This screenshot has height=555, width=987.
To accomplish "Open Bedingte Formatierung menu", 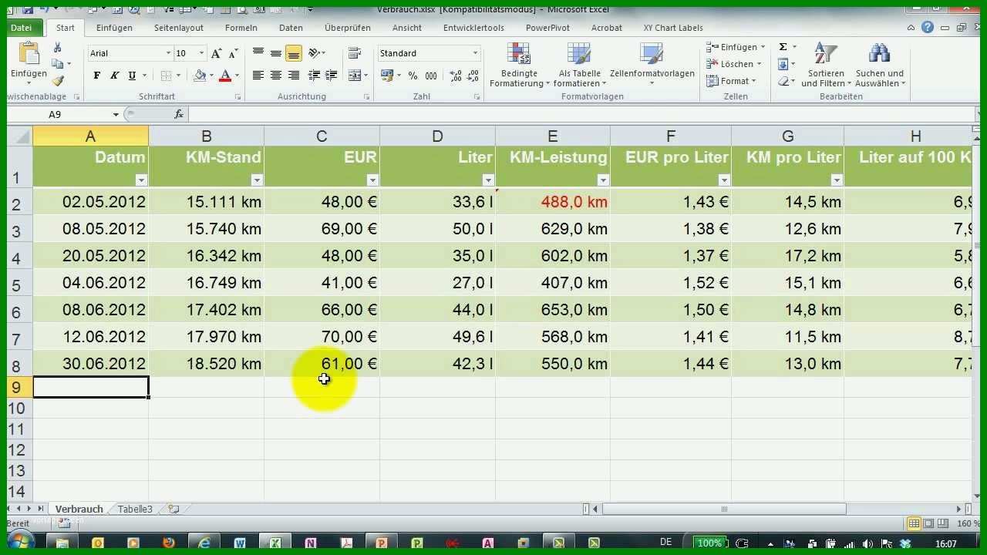I will point(519,65).
